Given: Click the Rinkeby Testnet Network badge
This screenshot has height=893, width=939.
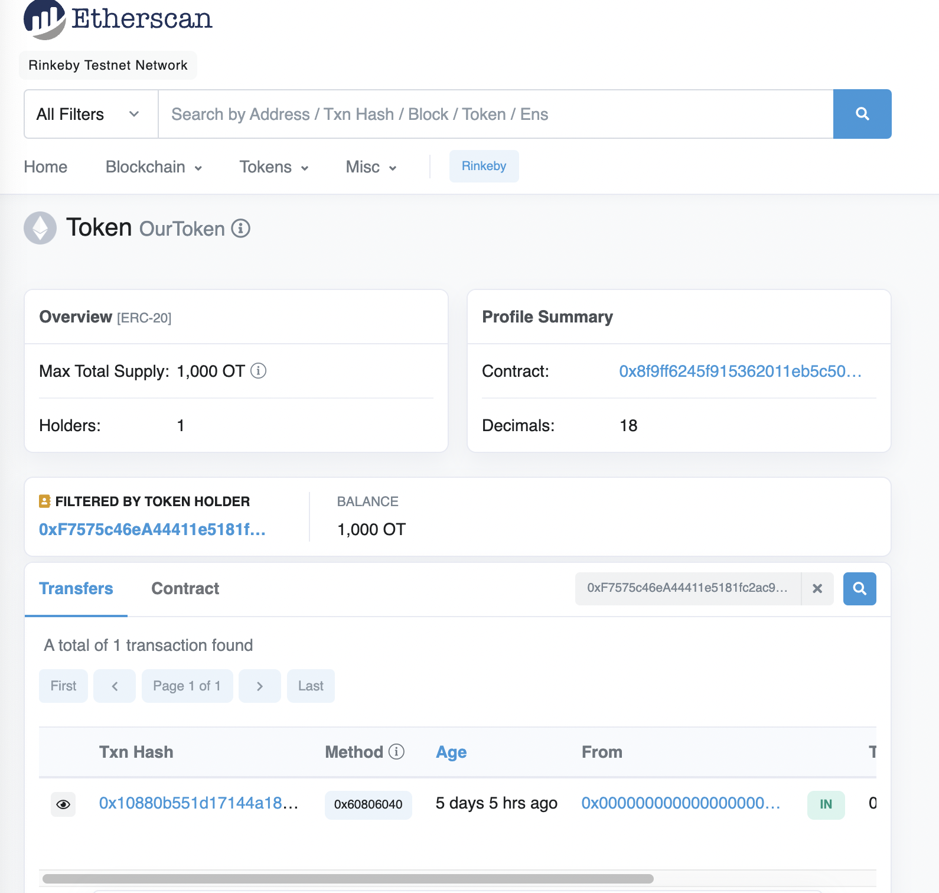Looking at the screenshot, I should point(108,65).
